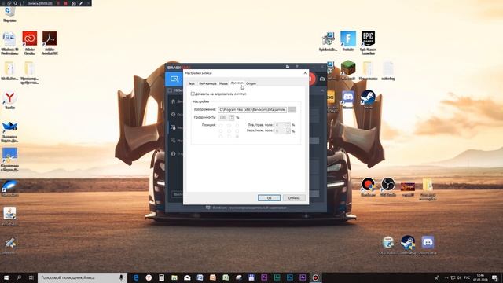
Task: Click the Отмена cancel button
Action: coord(294,198)
